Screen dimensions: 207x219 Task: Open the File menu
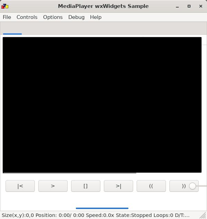[7, 17]
